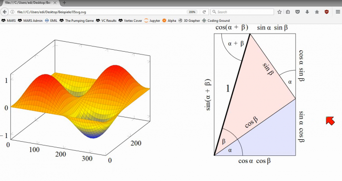Screen dimensions: 342x181
Task: Click the cos(α + β) label
Action: (232, 27)
